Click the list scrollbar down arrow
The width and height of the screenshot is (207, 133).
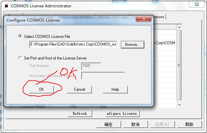tap(179, 105)
